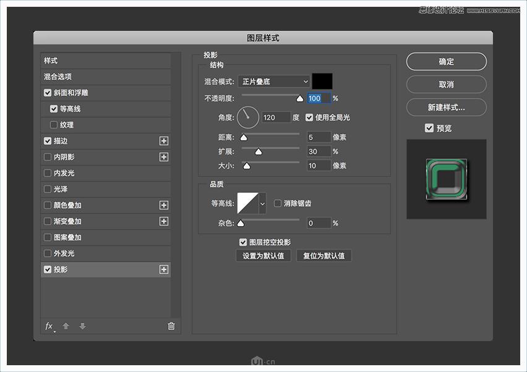
Task: Click the fx icon to add a new effect
Action: (x=49, y=326)
